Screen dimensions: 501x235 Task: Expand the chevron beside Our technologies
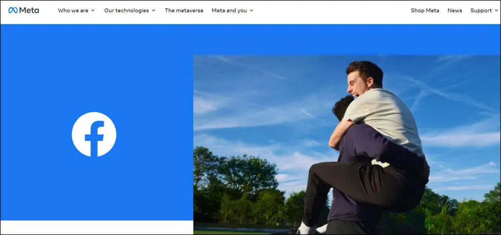coord(153,11)
